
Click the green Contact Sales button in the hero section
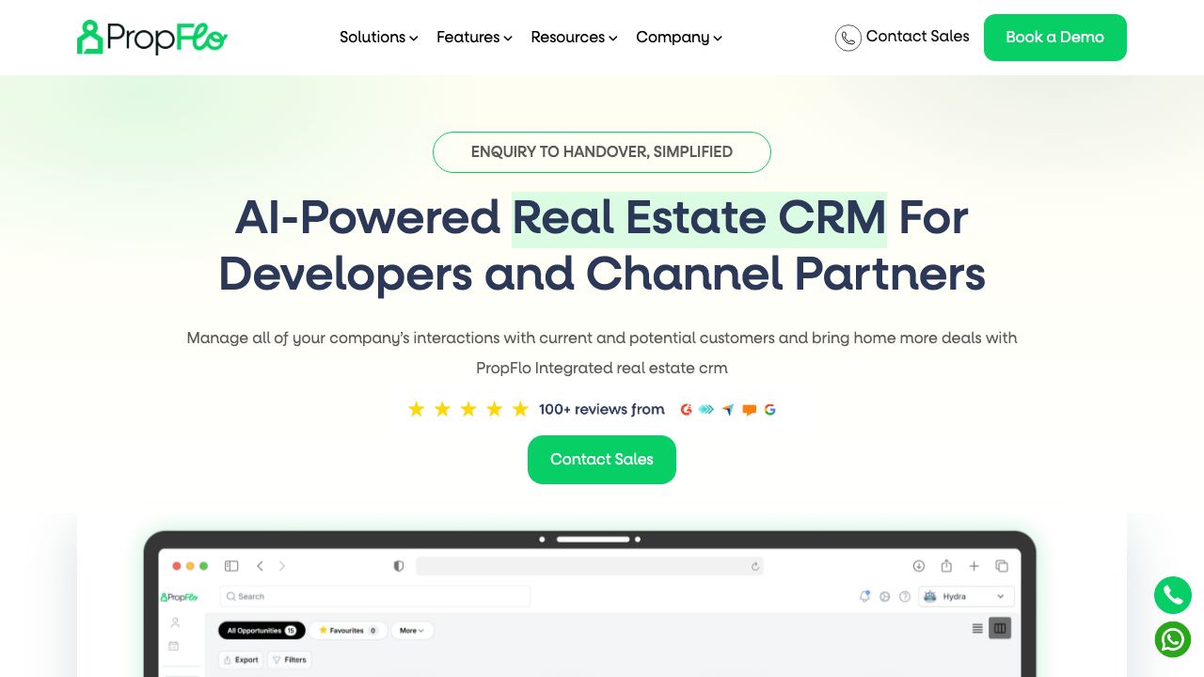pos(602,460)
